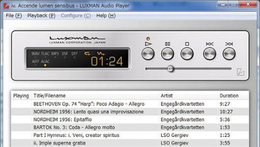Stop playback with the Stop button
Screen dimensions: 260x147
click(x=187, y=54)
